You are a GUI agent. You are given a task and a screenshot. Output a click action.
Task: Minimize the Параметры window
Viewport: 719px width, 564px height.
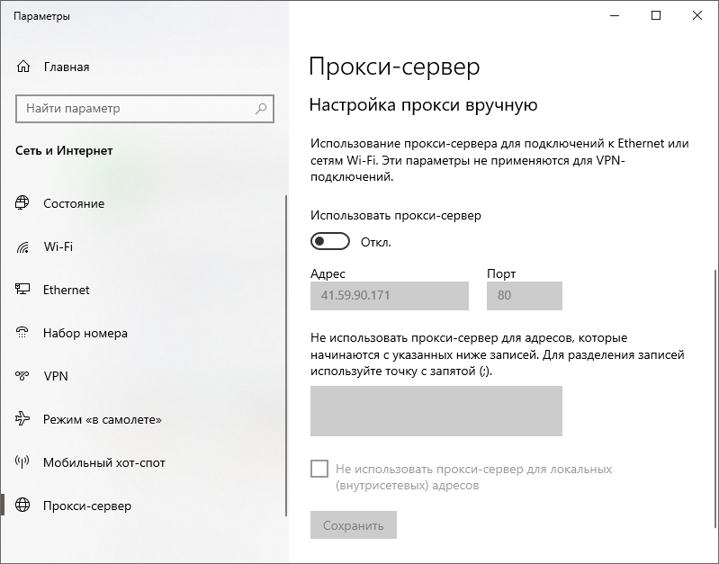click(x=615, y=15)
